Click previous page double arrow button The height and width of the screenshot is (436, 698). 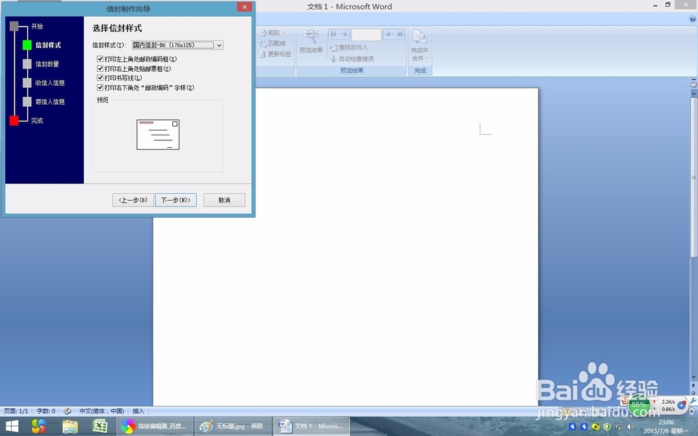694,385
